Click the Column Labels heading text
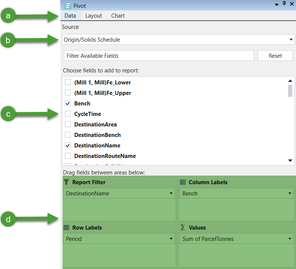Viewport: 296px width, 269px height. tap(208, 182)
